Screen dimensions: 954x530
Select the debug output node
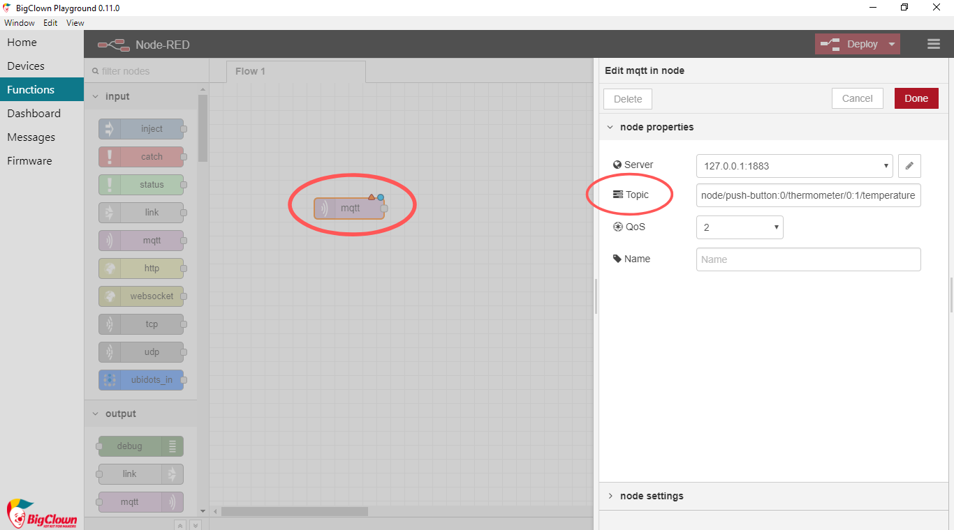[x=141, y=446]
